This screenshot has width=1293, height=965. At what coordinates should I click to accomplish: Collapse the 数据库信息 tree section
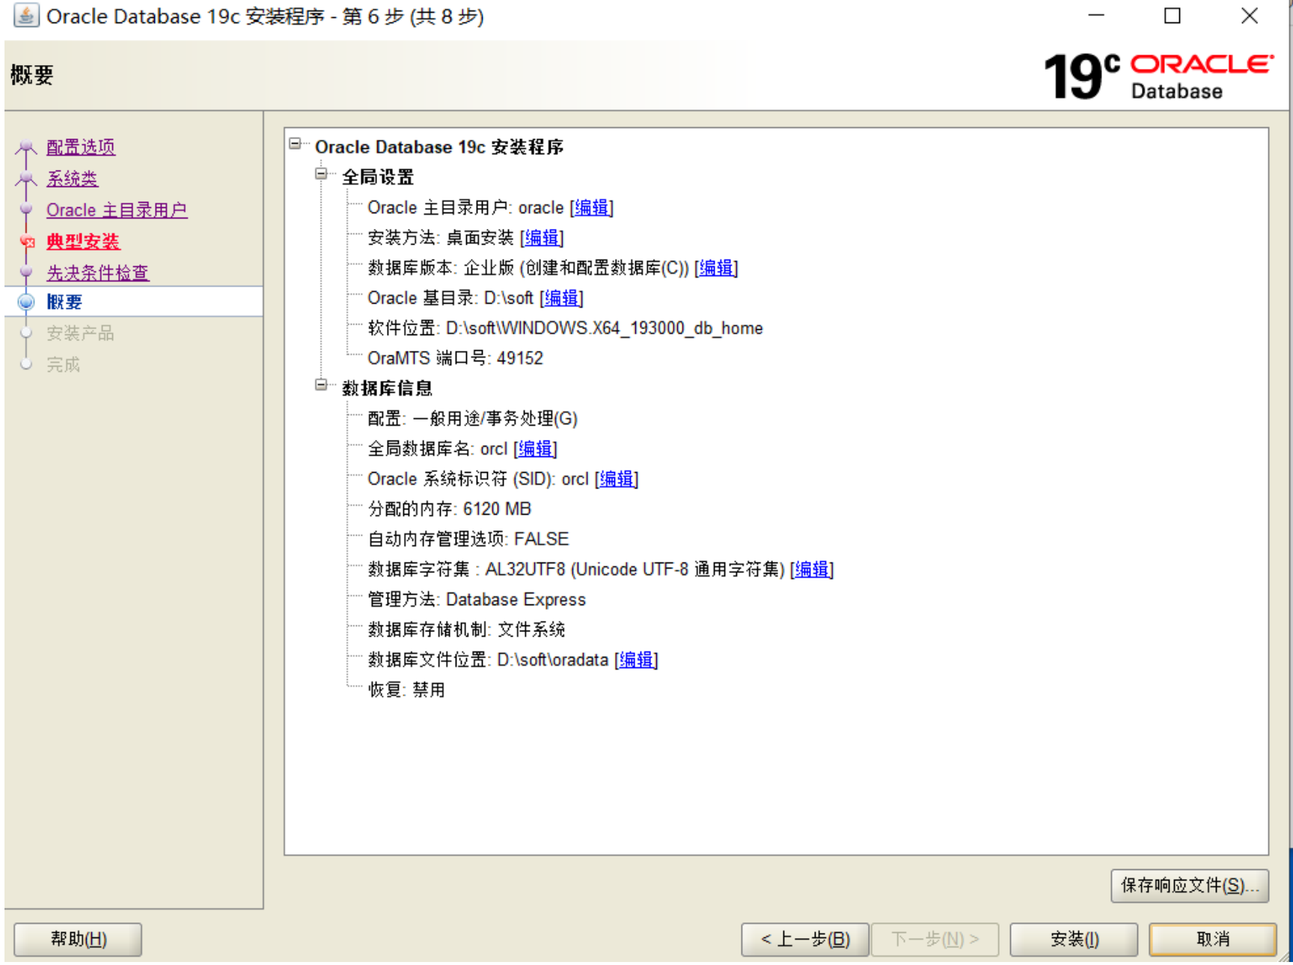[x=322, y=385]
